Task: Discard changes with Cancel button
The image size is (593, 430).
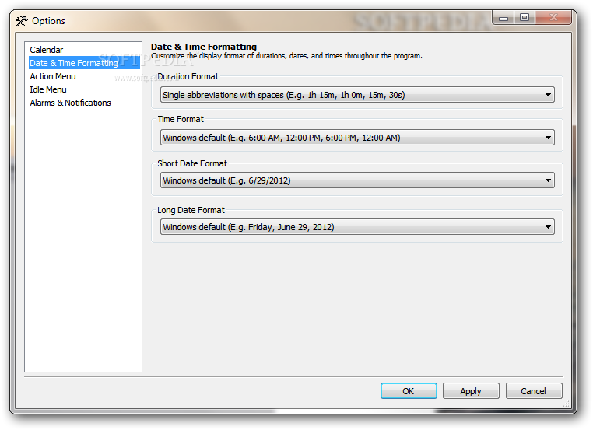Action: pyautogui.click(x=534, y=390)
